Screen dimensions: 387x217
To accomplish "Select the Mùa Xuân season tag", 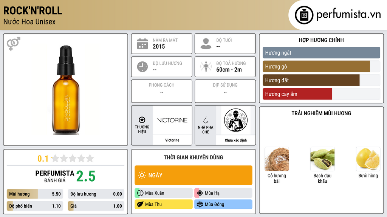I will point(164,193).
